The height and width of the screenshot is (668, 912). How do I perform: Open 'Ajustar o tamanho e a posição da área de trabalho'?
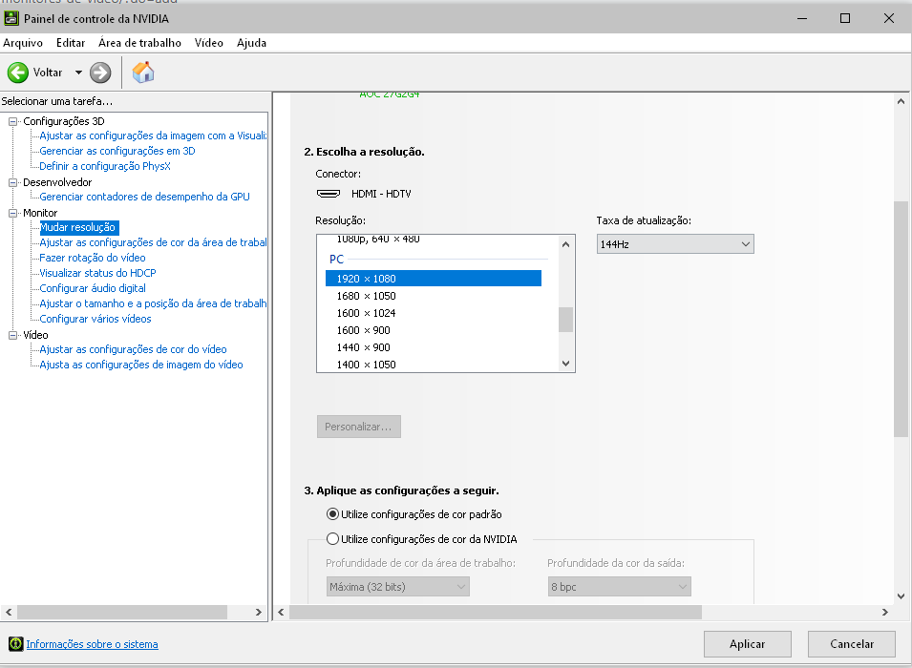tap(153, 303)
